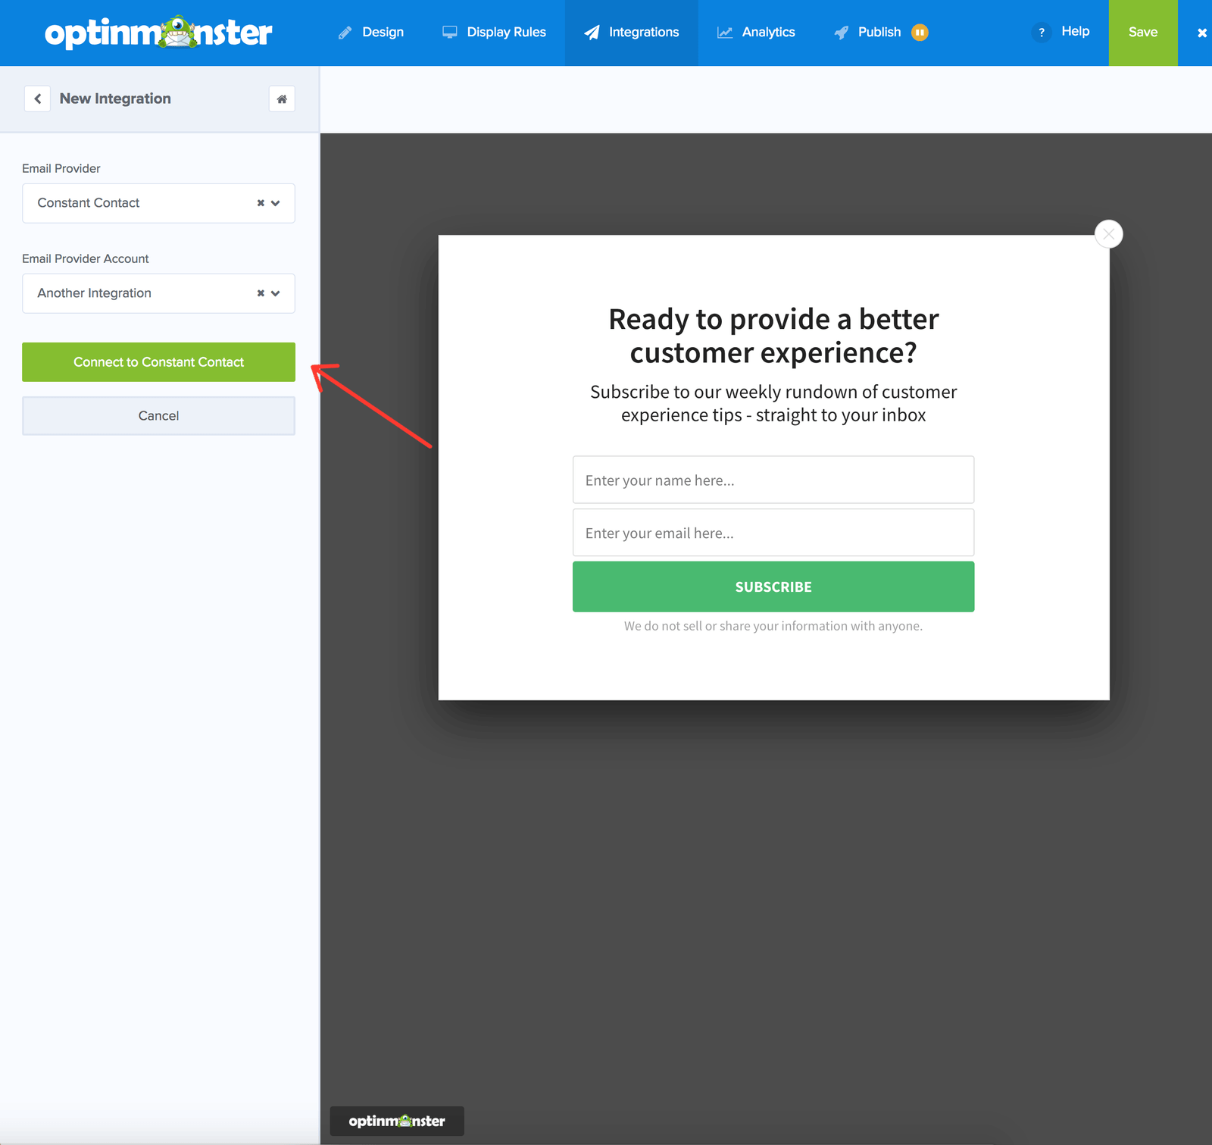Click the OptinMonster logo in header

click(158, 33)
